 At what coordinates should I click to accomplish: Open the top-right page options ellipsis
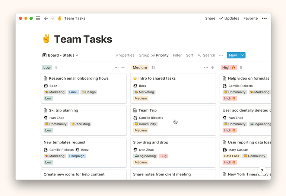pos(264,18)
